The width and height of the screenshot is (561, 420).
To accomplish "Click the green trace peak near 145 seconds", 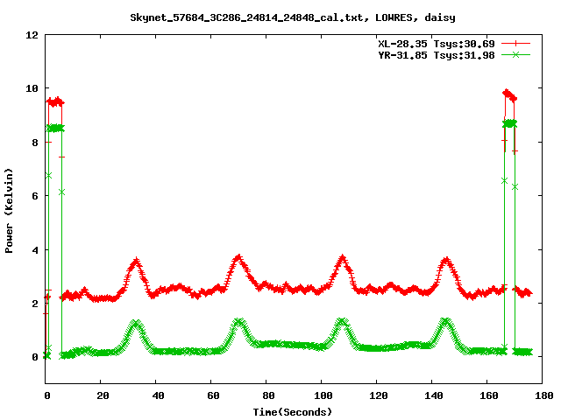I will point(445,321).
